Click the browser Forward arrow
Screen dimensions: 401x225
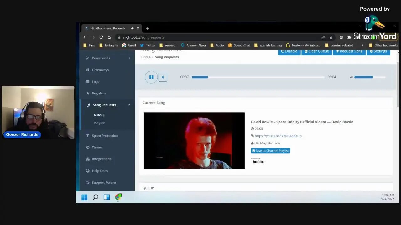93,37
